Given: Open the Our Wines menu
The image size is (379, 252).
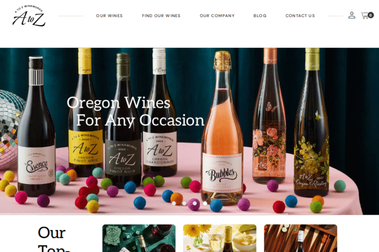Looking at the screenshot, I should (109, 16).
